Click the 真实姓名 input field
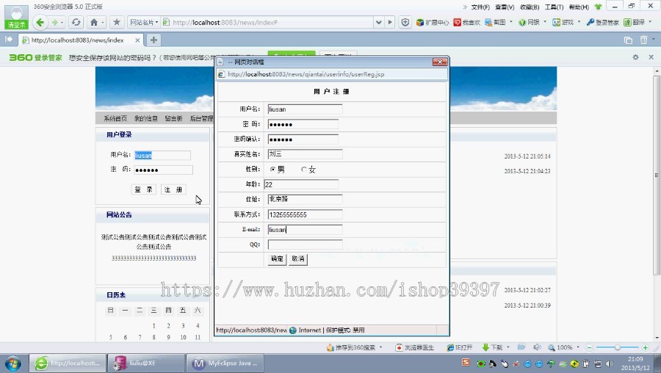The image size is (661, 373). click(x=305, y=154)
